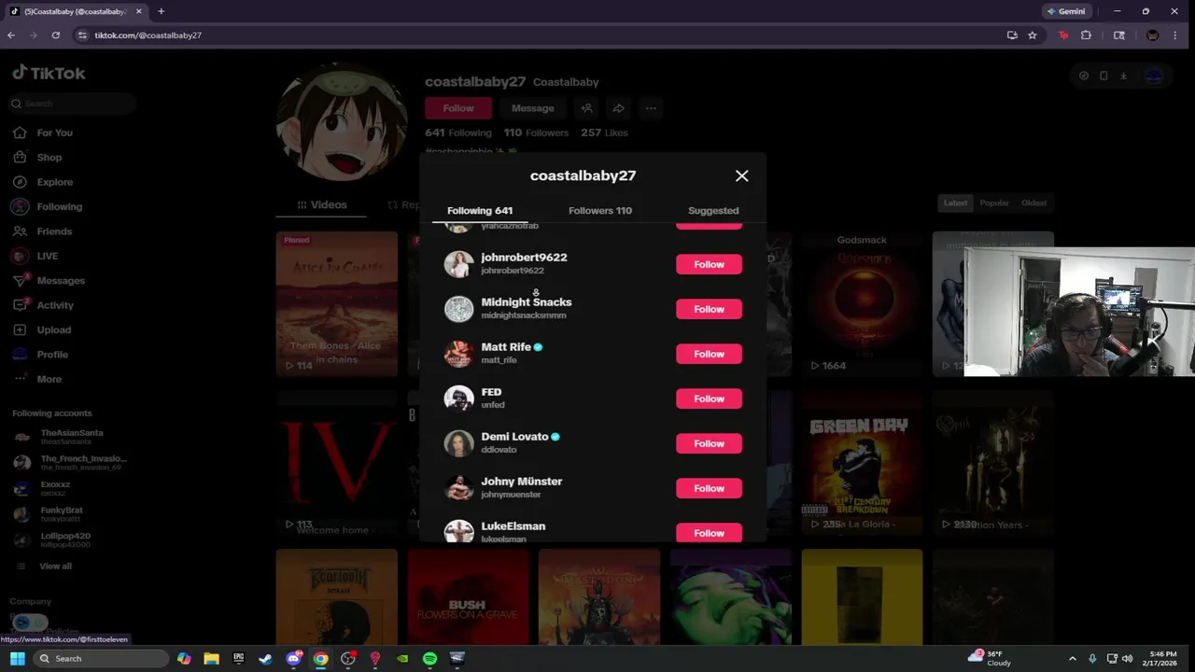Open the Profile page
This screenshot has height=672, width=1195.
click(52, 355)
